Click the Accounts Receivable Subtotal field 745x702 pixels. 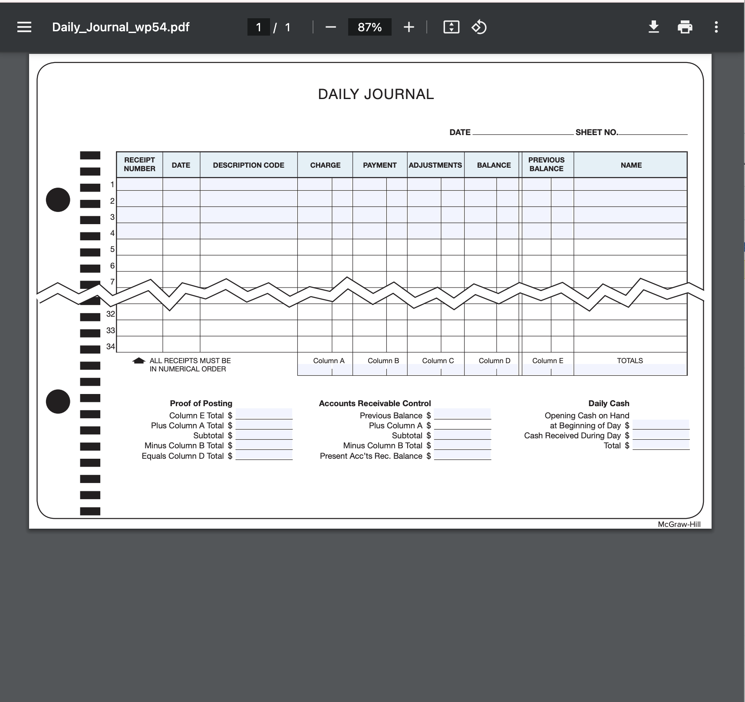462,434
